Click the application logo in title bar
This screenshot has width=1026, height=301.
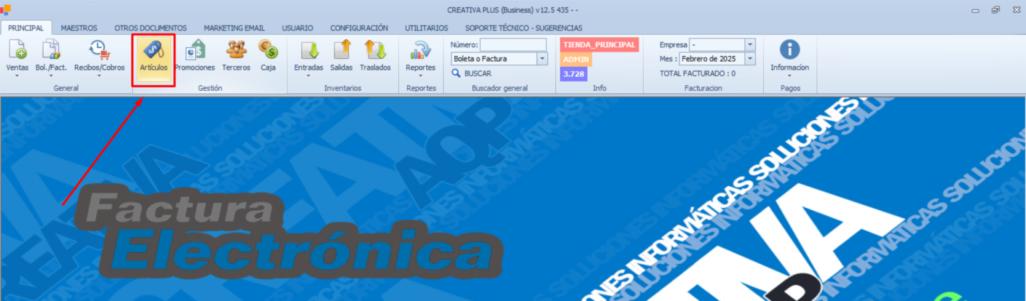[x=5, y=9]
